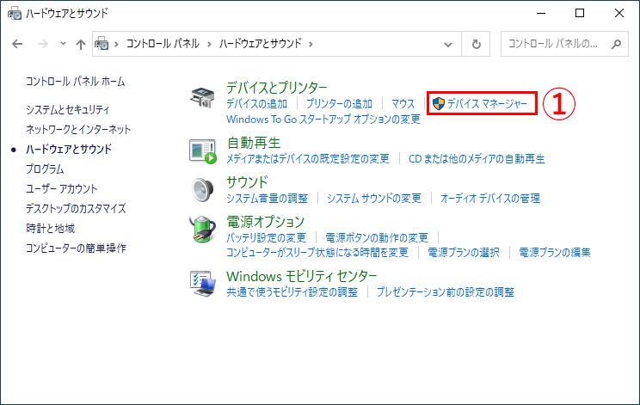Open the recent locations dropdown arrow
This screenshot has width=640, height=405.
coord(63,43)
